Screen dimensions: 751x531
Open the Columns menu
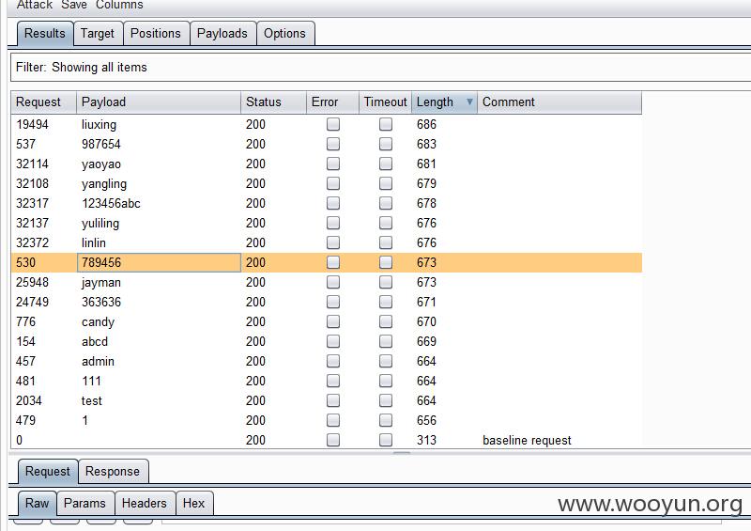click(119, 5)
